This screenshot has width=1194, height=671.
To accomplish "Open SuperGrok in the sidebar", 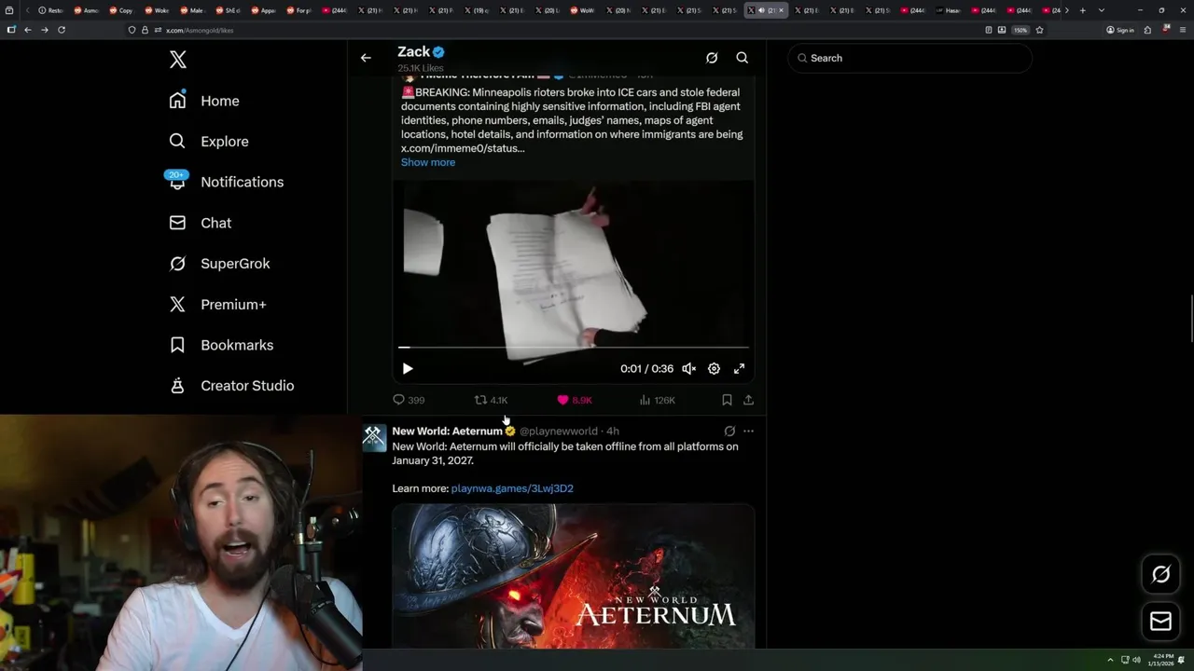I will 220,264.
